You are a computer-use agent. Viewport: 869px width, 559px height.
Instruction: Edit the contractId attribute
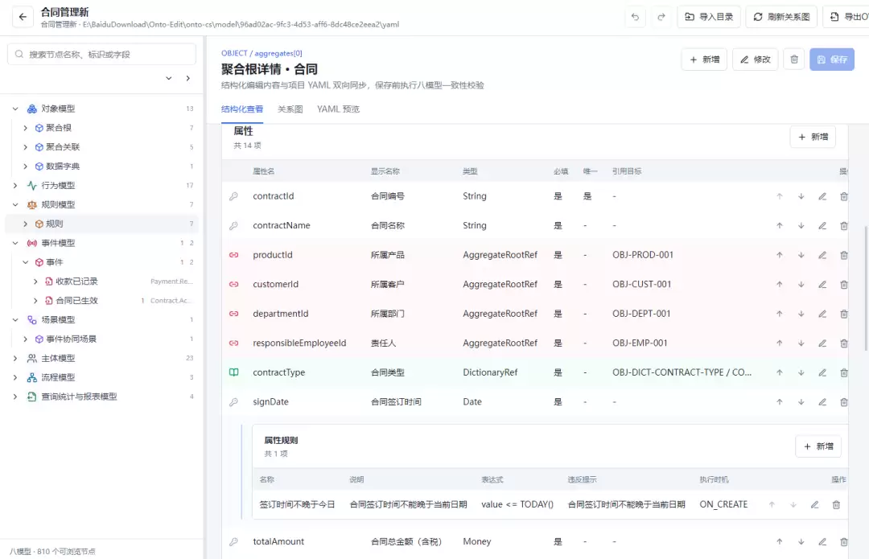pos(822,196)
